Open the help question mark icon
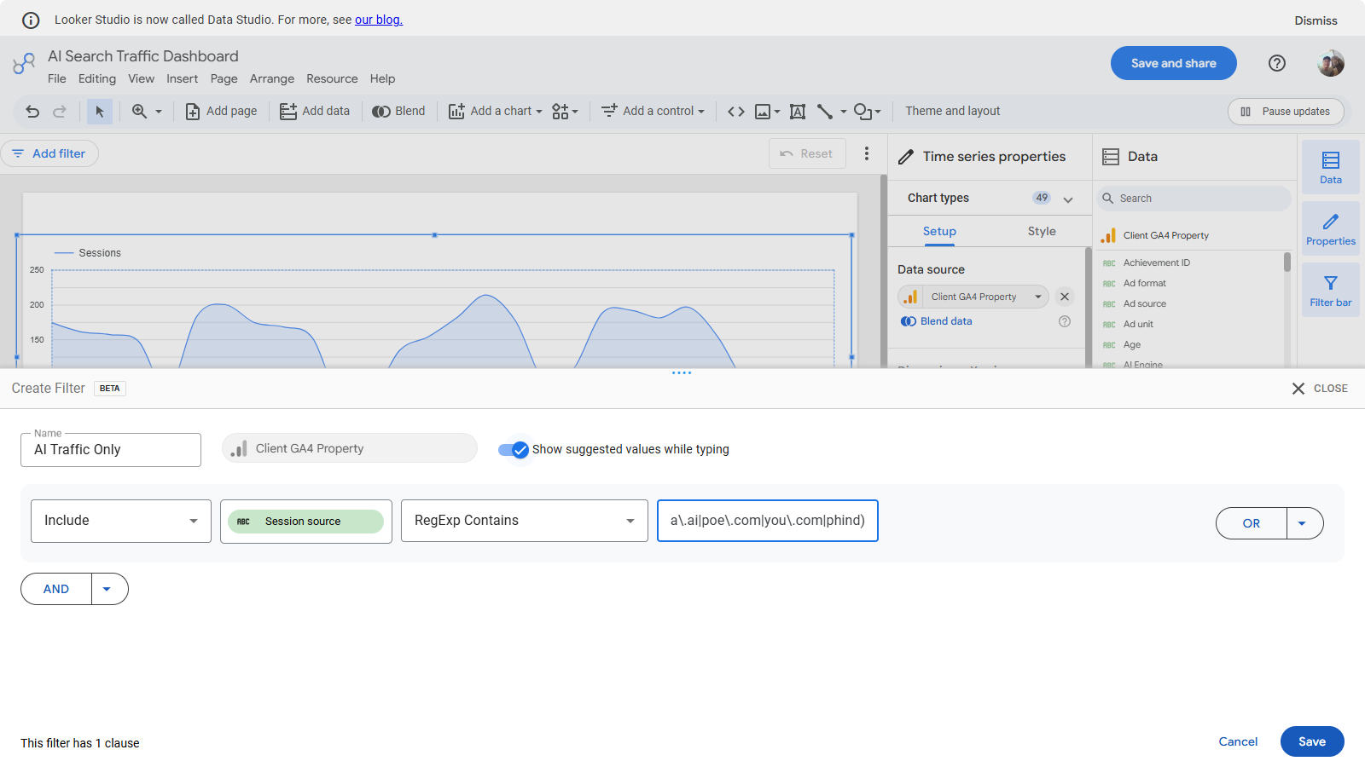The image size is (1365, 767). [x=1277, y=63]
